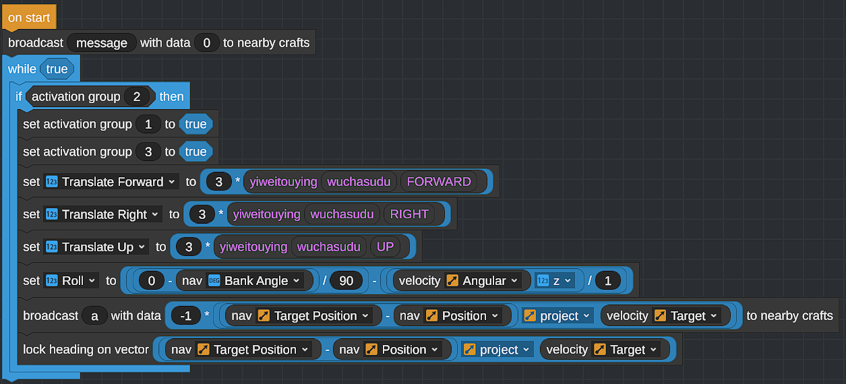The width and height of the screenshot is (846, 384).
Task: Open the Roll input dropdown
Action: (72, 281)
